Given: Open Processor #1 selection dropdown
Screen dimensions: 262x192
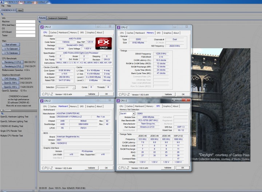Looking at the screenshot, I should [65, 87].
